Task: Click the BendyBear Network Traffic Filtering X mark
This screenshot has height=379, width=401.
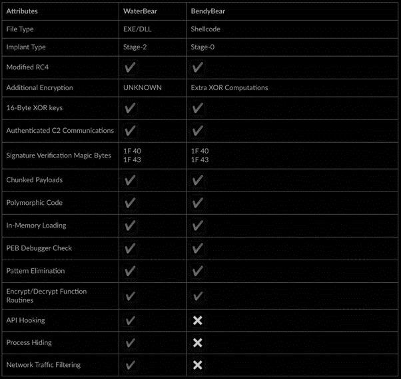Action: (197, 365)
